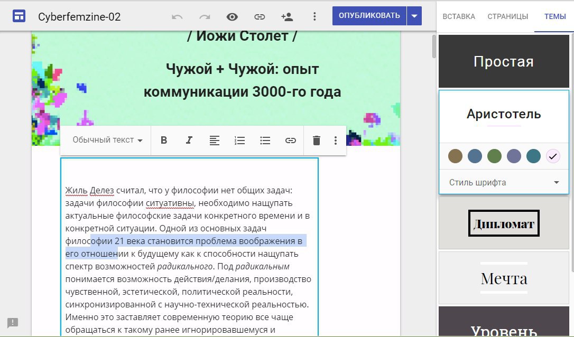The height and width of the screenshot is (337, 574).
Task: Toggle italic formatting
Action: click(189, 140)
